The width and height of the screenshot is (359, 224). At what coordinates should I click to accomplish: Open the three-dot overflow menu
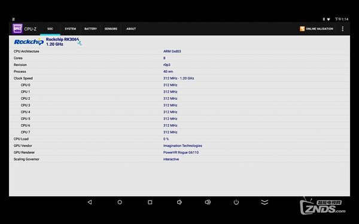coord(342,29)
